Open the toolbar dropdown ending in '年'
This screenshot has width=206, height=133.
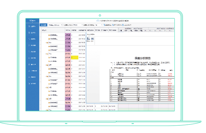(x=99, y=25)
